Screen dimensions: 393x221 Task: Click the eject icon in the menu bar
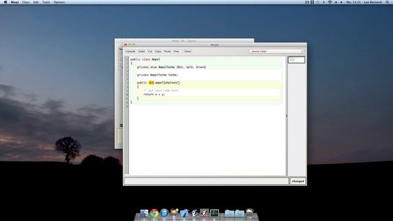tap(336, 2)
